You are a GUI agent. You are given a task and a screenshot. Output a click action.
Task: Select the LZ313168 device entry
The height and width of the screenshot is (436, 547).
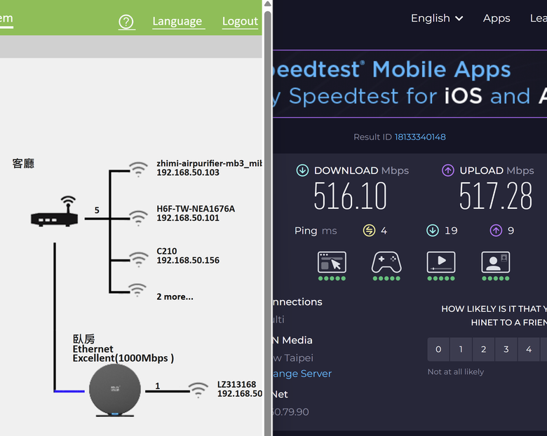tap(239, 389)
